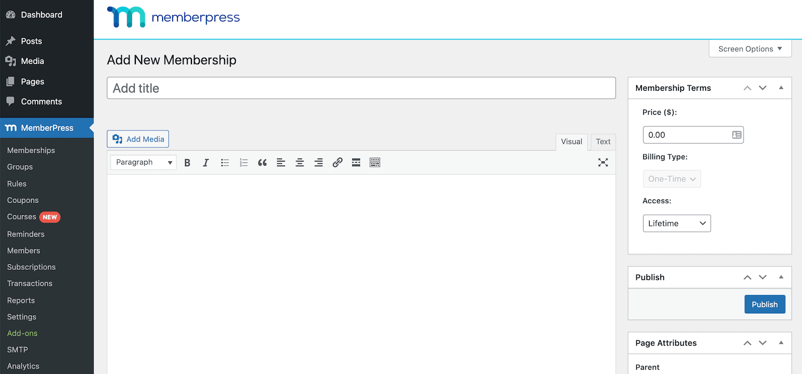The width and height of the screenshot is (802, 374).
Task: Click the Add Media button
Action: point(138,139)
